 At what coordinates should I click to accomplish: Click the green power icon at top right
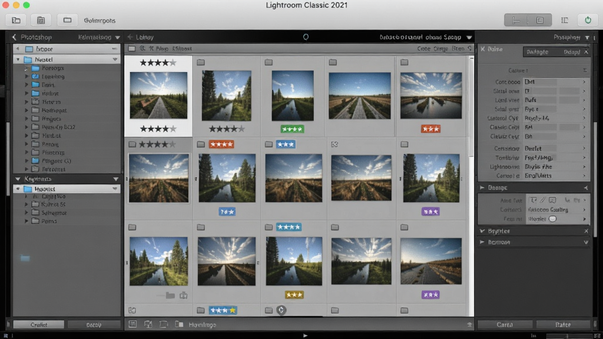(588, 20)
